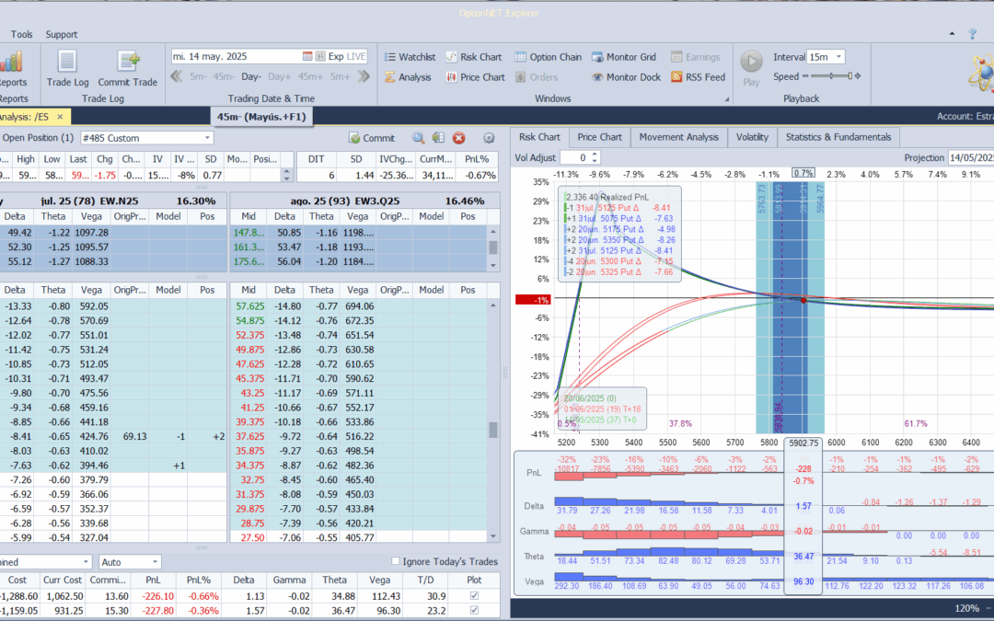Click the red marker on risk curve
The width and height of the screenshot is (994, 621).
(x=803, y=300)
